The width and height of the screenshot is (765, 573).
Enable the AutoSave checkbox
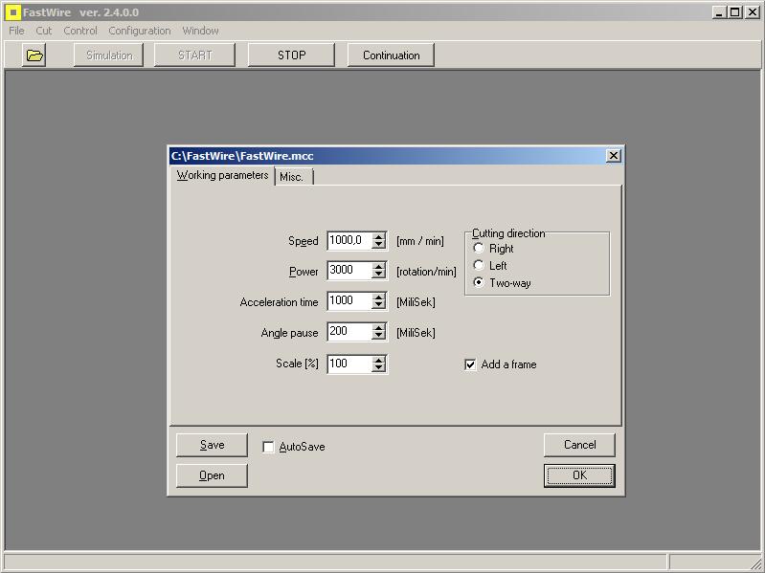(x=268, y=447)
